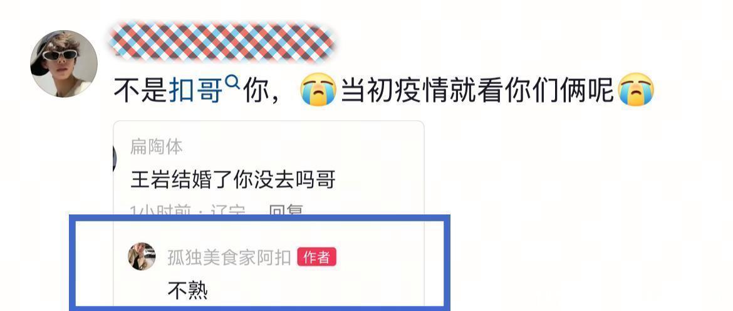Screen dimensions: 733x311
Task: Open the 扣哥 highlighted search link
Action: [195, 91]
